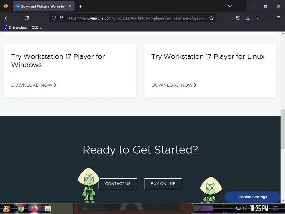Open the notification center icon
285x214 pixels.
(x=276, y=208)
